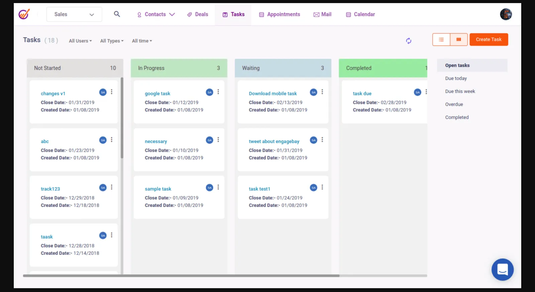The height and width of the screenshot is (292, 535).
Task: Open the task due link
Action: (x=362, y=94)
